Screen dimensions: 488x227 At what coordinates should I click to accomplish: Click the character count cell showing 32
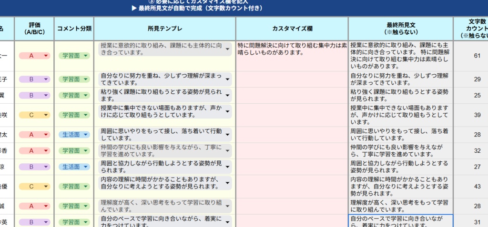click(x=471, y=151)
